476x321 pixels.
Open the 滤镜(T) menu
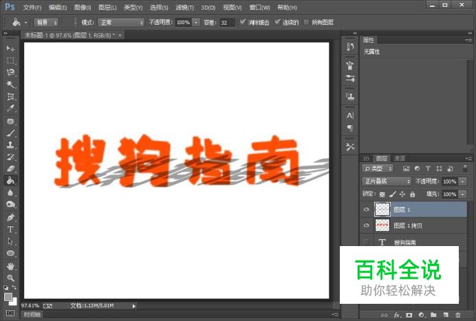coord(184,8)
